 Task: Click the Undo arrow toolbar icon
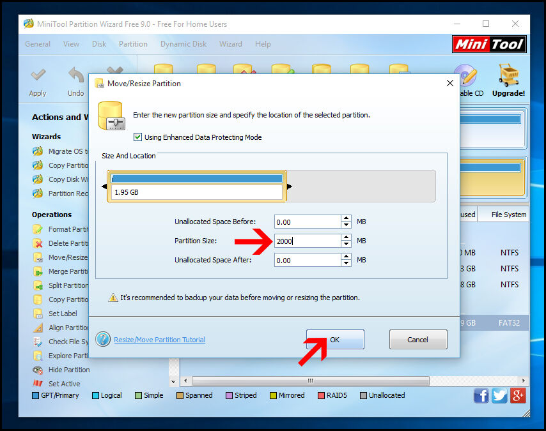(76, 74)
